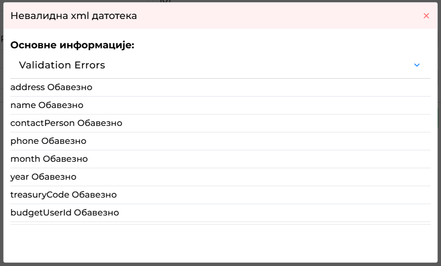Click "Обавезно" next to the address error
The image size is (441, 266).
coord(70,87)
